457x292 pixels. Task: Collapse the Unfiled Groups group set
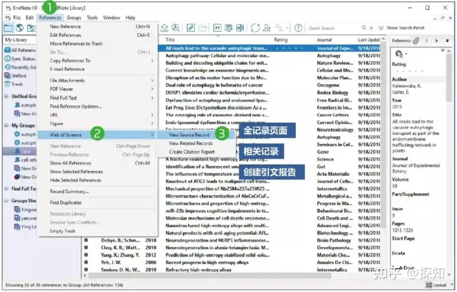point(6,96)
